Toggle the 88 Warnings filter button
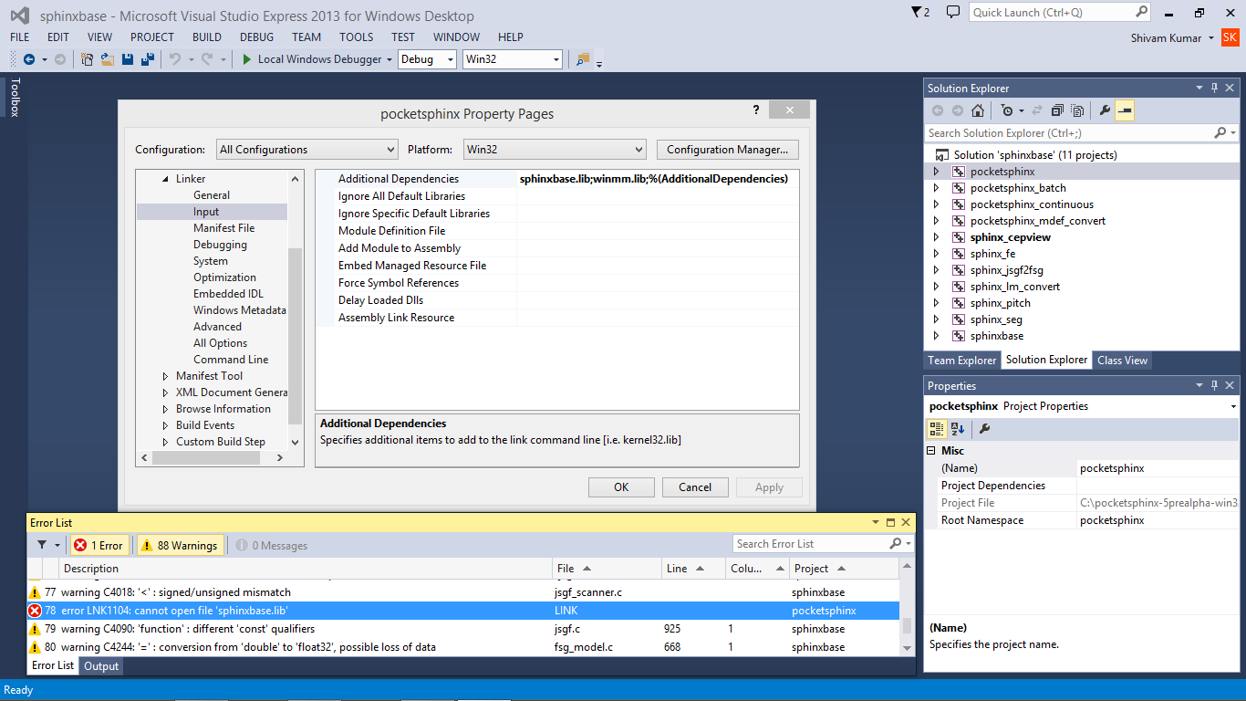 click(x=179, y=545)
